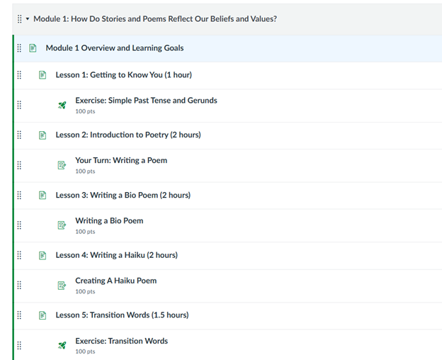Open Lesson 5: Transition Words page
Image resolution: width=442 pixels, height=360 pixels.
[x=122, y=315]
